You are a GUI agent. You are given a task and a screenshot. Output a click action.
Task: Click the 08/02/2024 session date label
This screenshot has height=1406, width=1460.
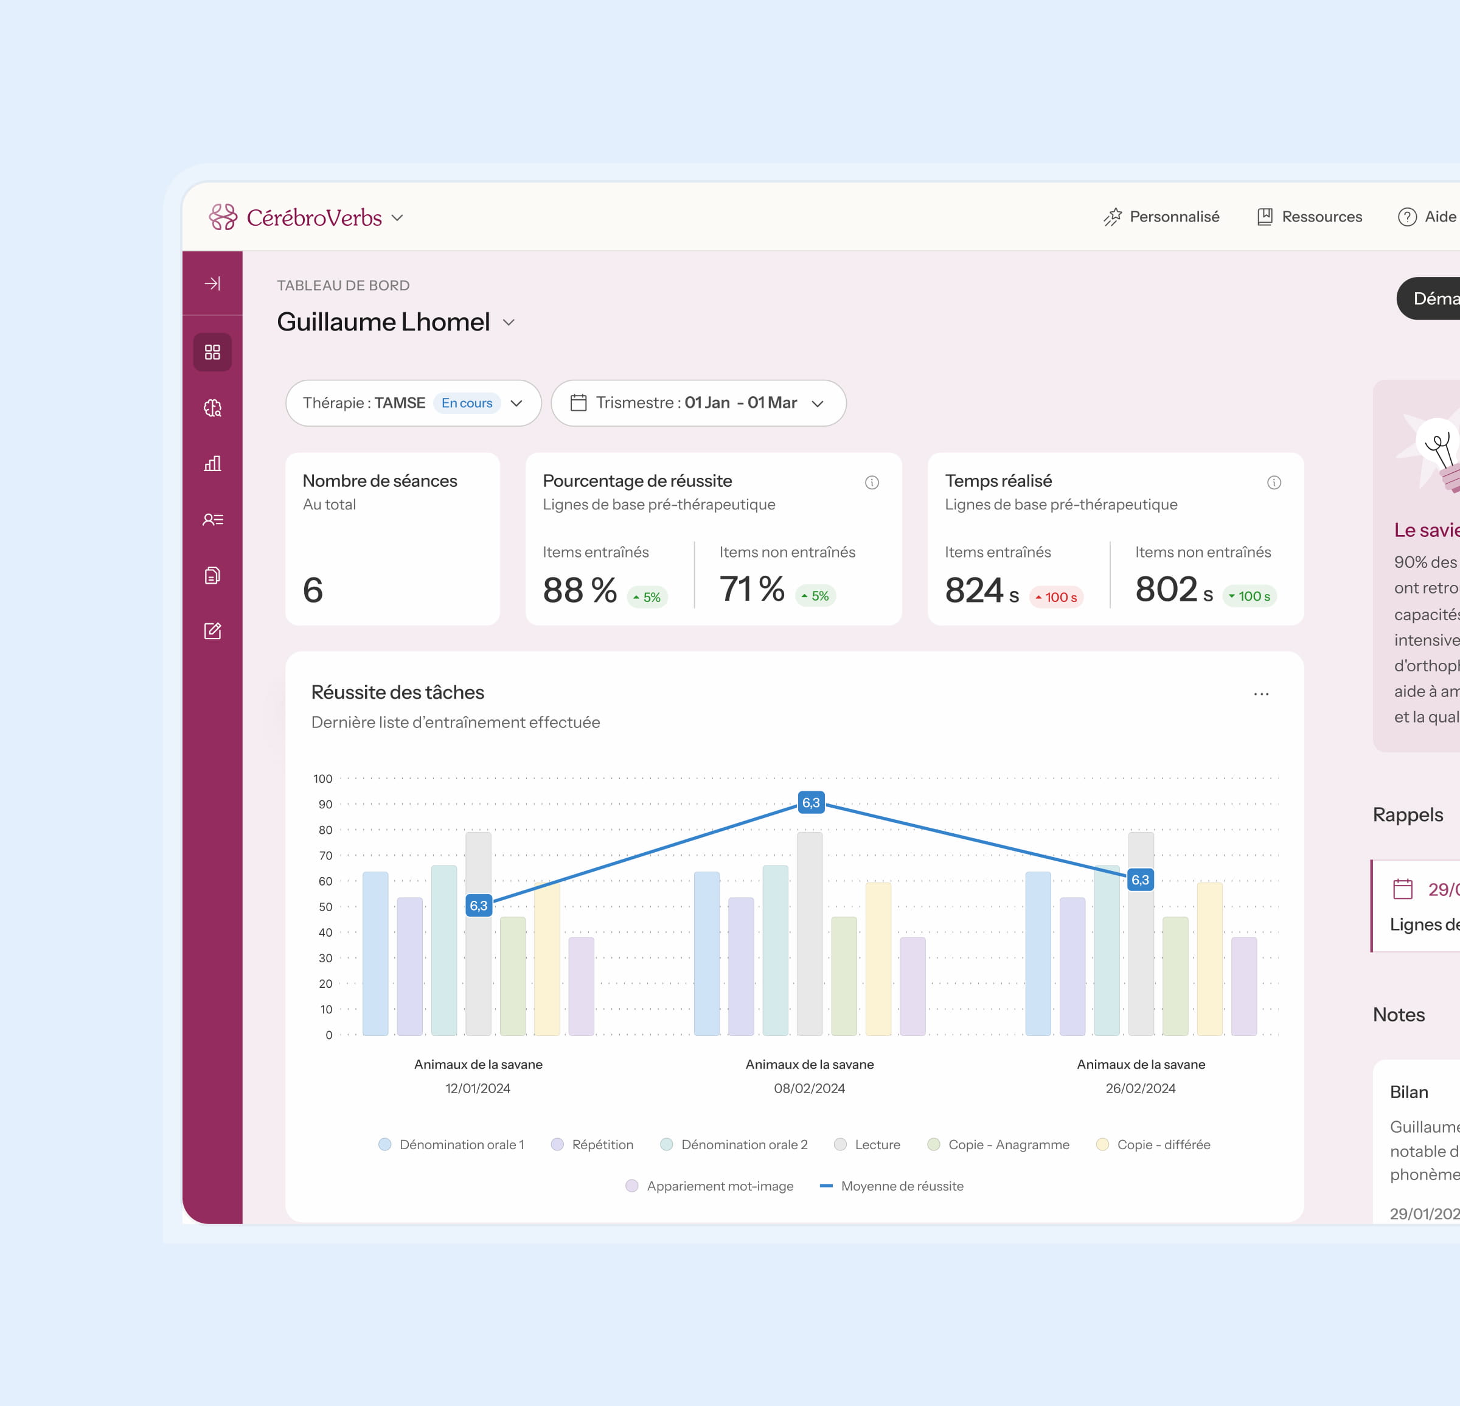pos(810,1088)
